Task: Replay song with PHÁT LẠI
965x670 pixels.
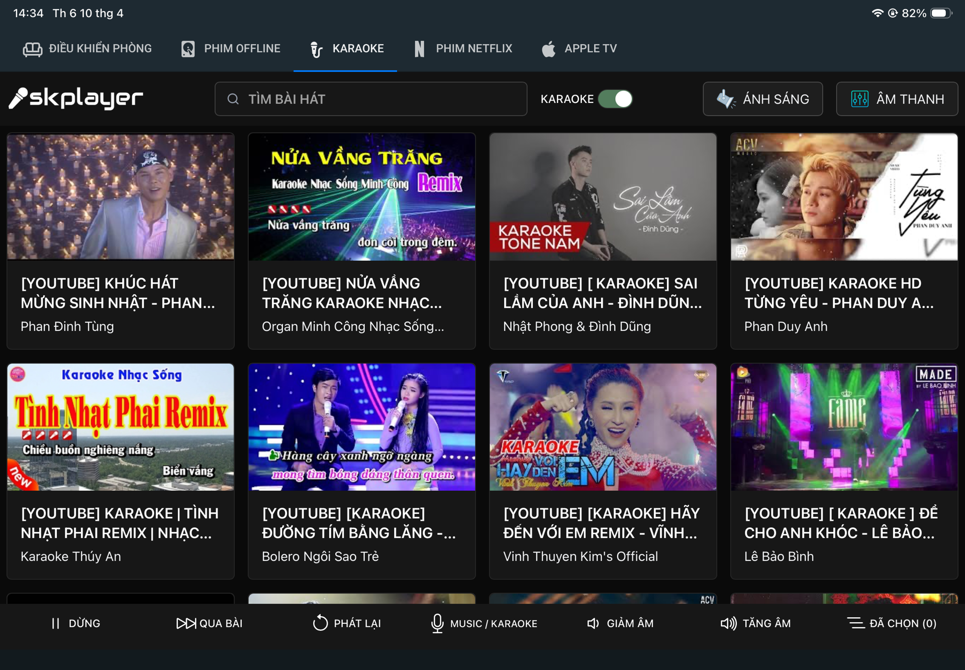Action: point(346,623)
